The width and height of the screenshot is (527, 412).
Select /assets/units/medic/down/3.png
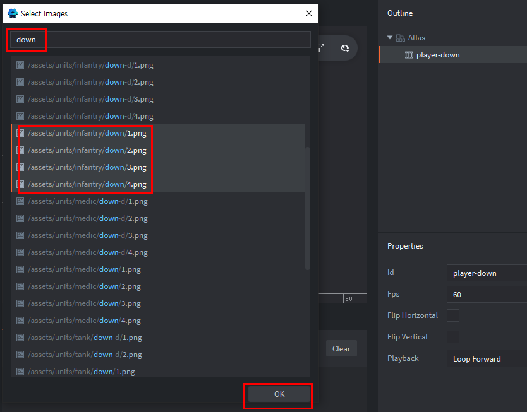[157, 303]
